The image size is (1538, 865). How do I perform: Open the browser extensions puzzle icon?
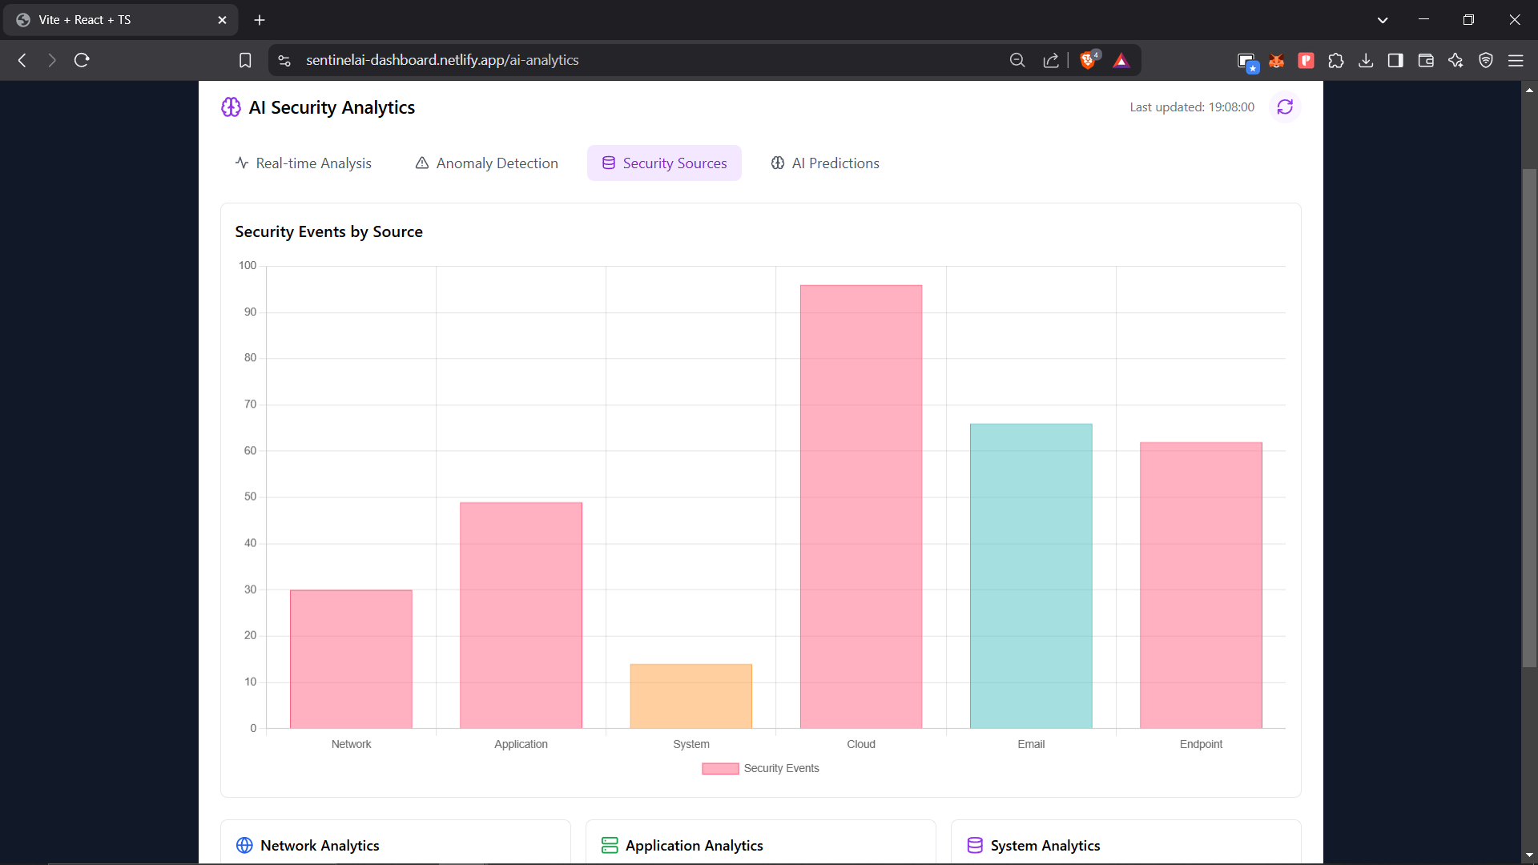pyautogui.click(x=1335, y=60)
